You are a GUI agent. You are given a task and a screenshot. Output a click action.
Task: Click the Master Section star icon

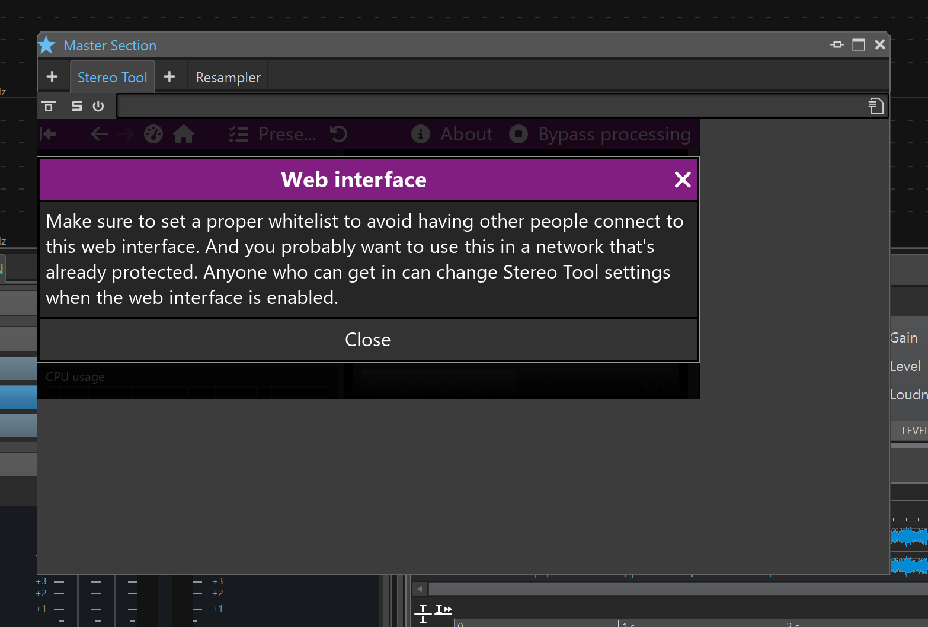[x=47, y=45]
